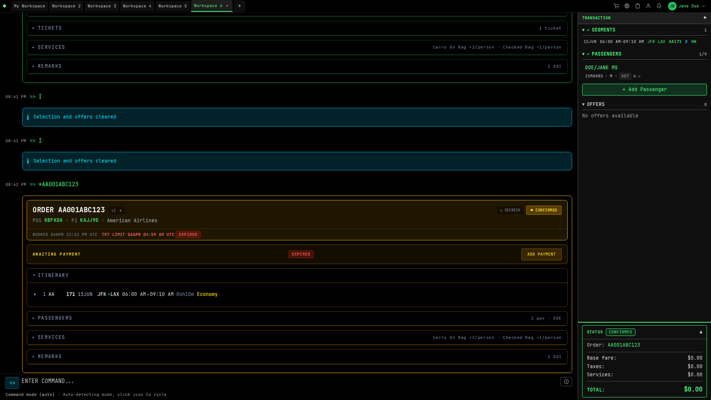Image resolution: width=711 pixels, height=400 pixels.
Task: Click the info icon on the first cleared message
Action: (28, 117)
